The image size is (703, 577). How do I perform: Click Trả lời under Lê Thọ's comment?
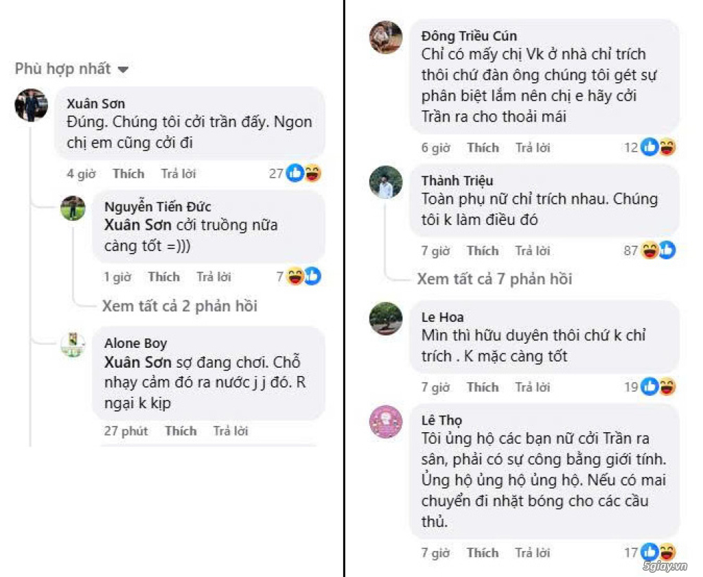pyautogui.click(x=532, y=552)
